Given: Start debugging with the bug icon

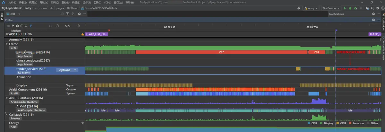Looking at the screenshot, I should 350,8.
